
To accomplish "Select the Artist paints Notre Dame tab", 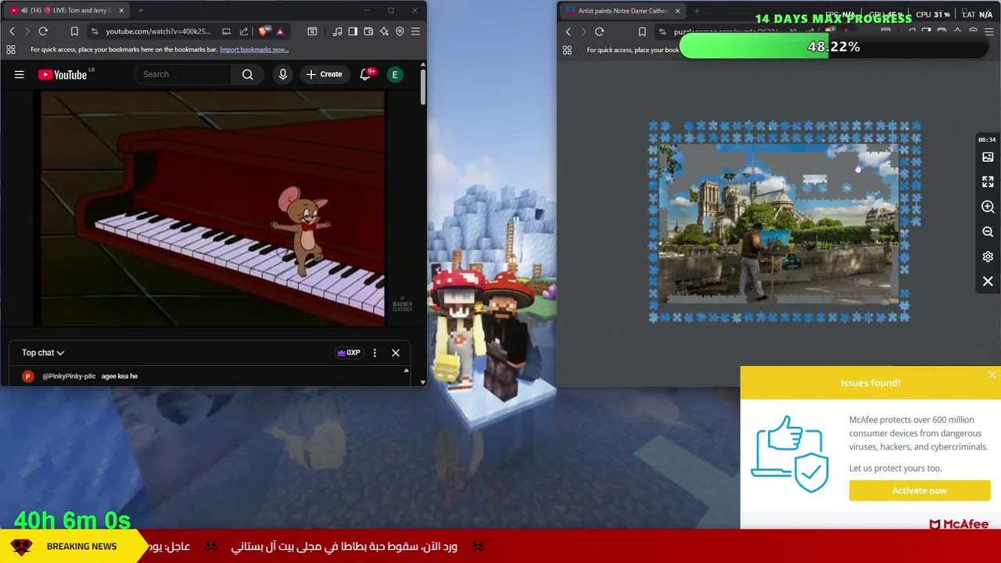I will pyautogui.click(x=622, y=11).
